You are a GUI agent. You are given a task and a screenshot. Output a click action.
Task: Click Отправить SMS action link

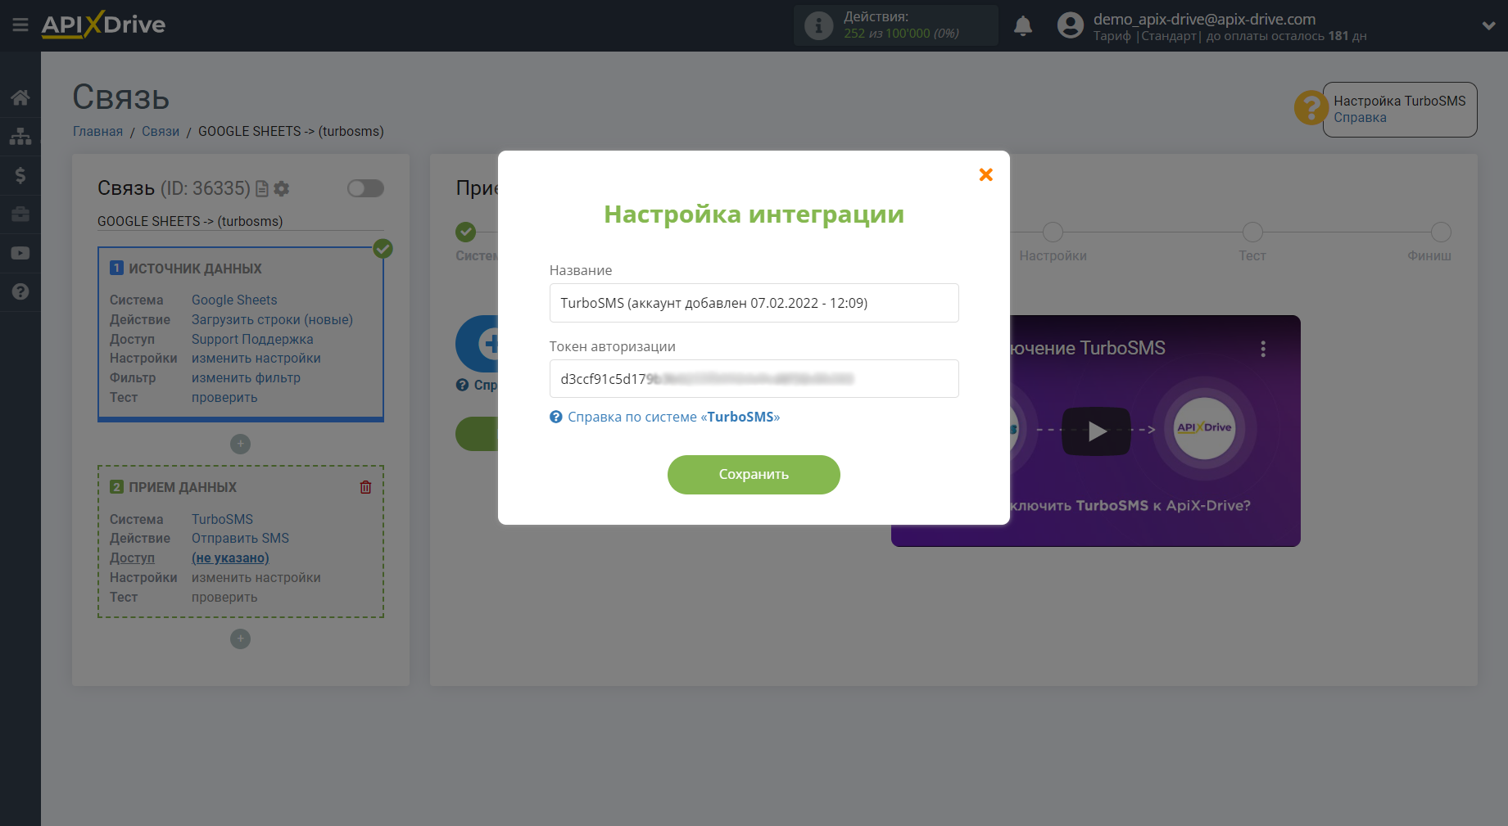coord(240,539)
